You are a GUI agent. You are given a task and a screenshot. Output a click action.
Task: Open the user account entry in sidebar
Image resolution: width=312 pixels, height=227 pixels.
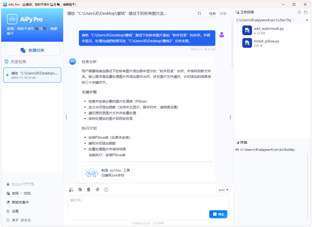point(20,184)
